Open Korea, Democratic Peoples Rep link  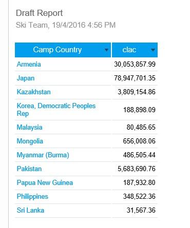[56, 110]
